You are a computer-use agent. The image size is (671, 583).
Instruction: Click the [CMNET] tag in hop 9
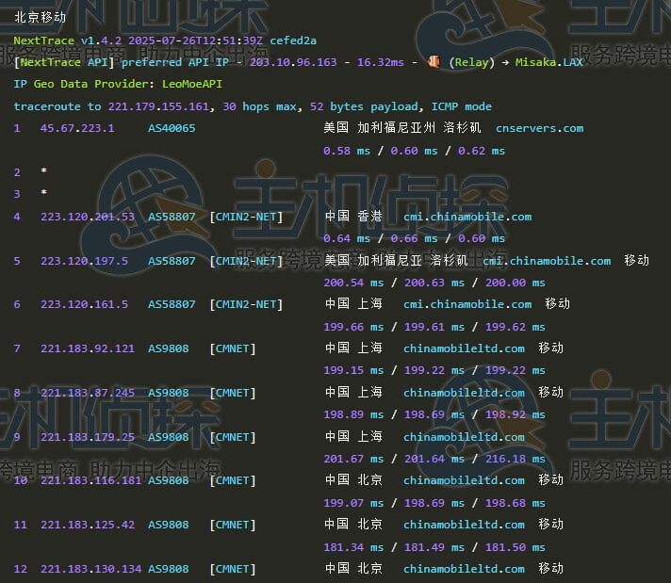pos(232,437)
